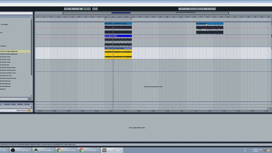Click the Drop Files and Devices Here area
This screenshot has width=272, height=153.
pos(153,87)
